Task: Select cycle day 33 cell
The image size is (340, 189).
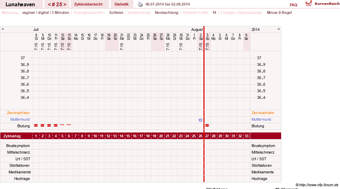Action: coord(246,136)
